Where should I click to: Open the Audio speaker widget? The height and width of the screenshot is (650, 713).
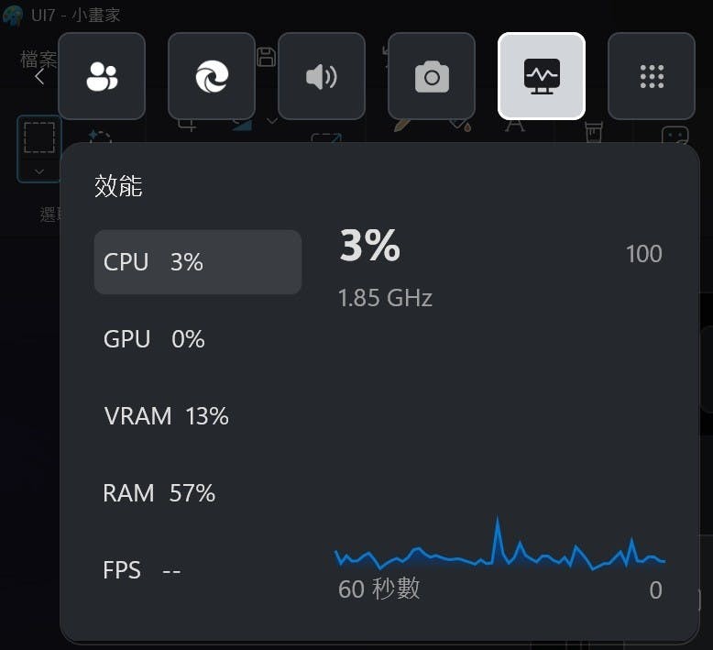point(321,77)
